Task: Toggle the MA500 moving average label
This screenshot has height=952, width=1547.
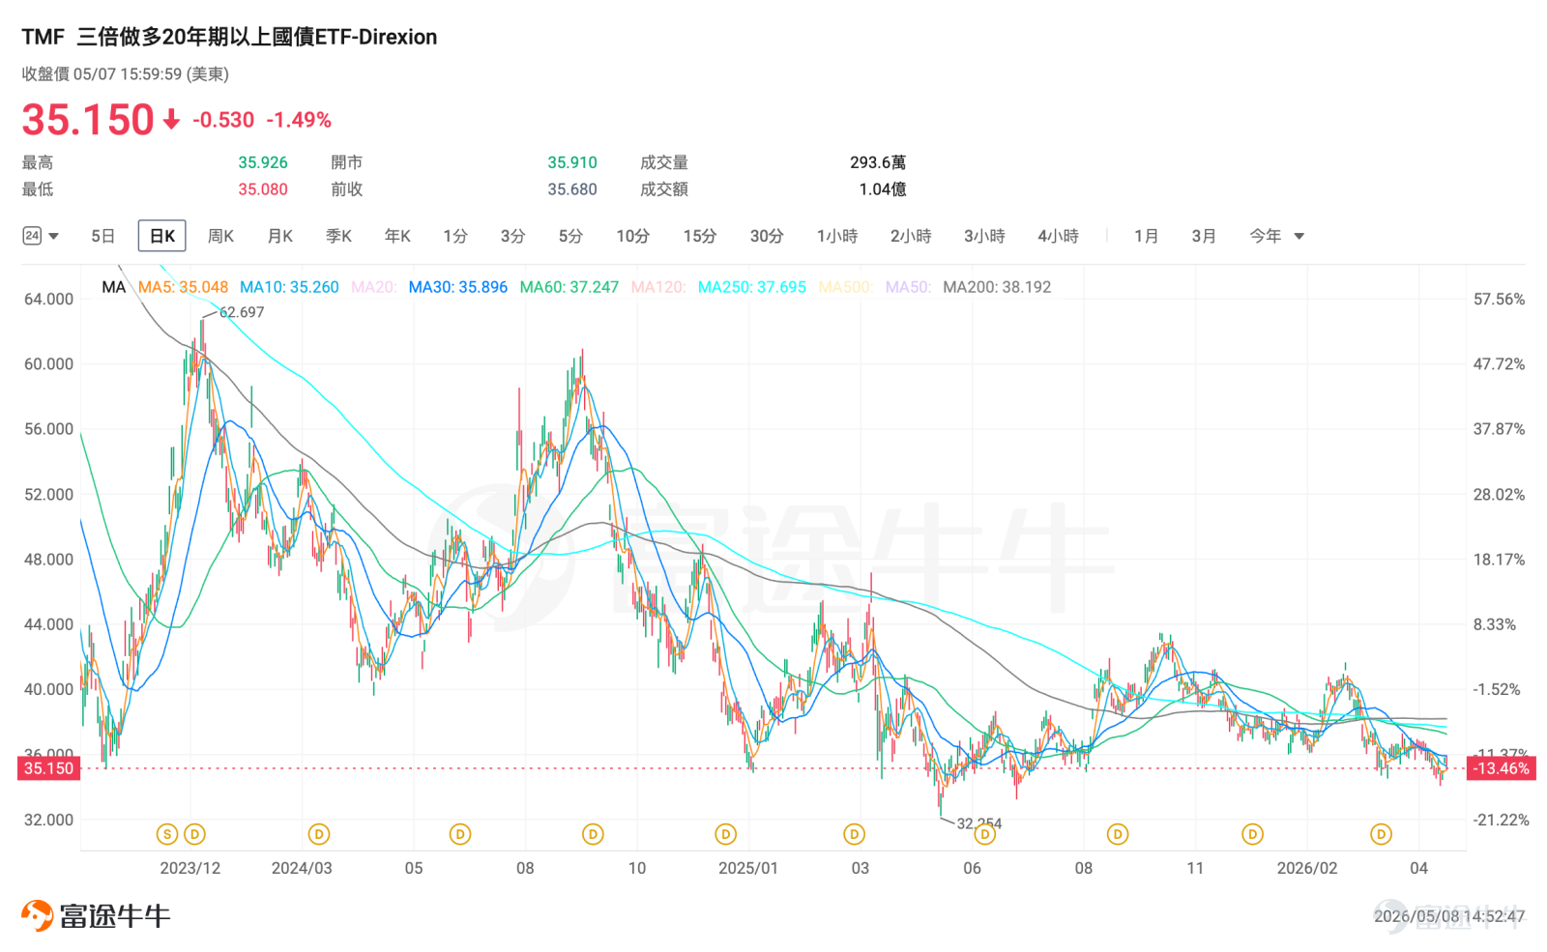Action: (x=845, y=287)
